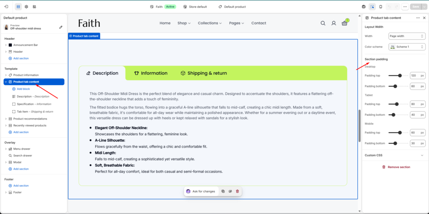Expand the Header section row
The height and width of the screenshot is (214, 429).
[6, 51]
